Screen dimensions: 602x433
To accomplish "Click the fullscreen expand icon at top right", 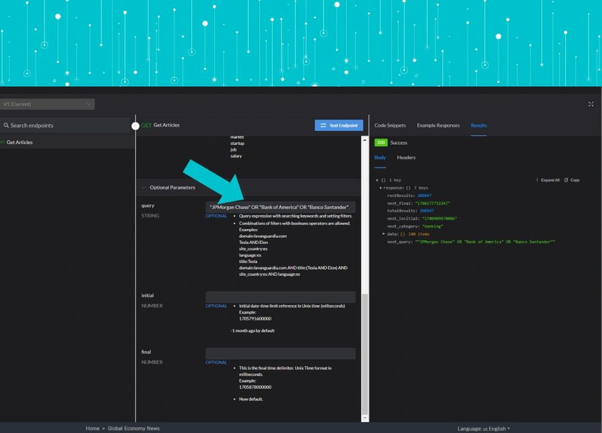I will tap(590, 104).
